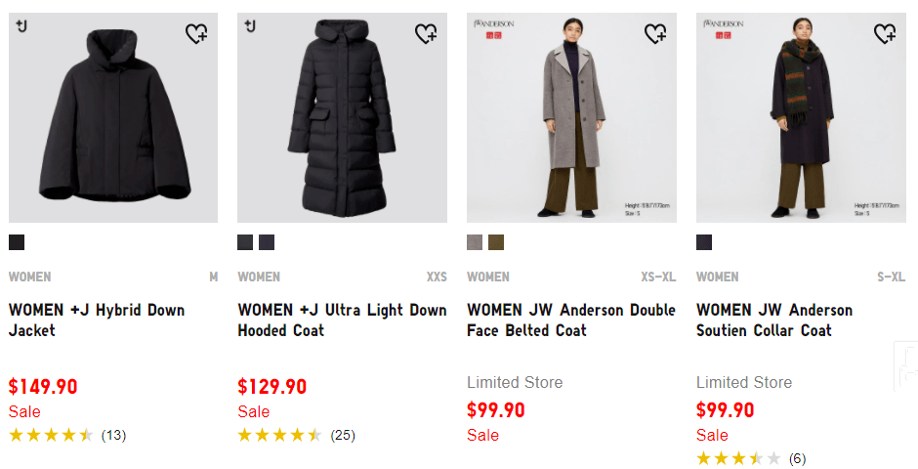Viewport: 918px width, 469px height.
Task: Open the WOMEN +J Hybrid Down Jacket title link
Action: click(x=97, y=320)
